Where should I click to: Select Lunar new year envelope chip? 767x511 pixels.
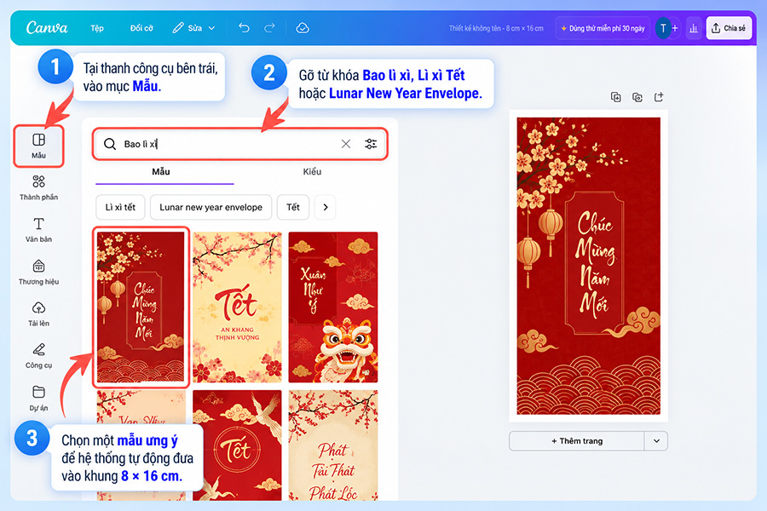pos(210,207)
